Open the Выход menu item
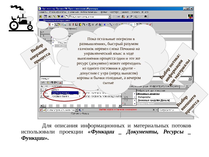Screen dimensions: 209x157 coord(145,12)
